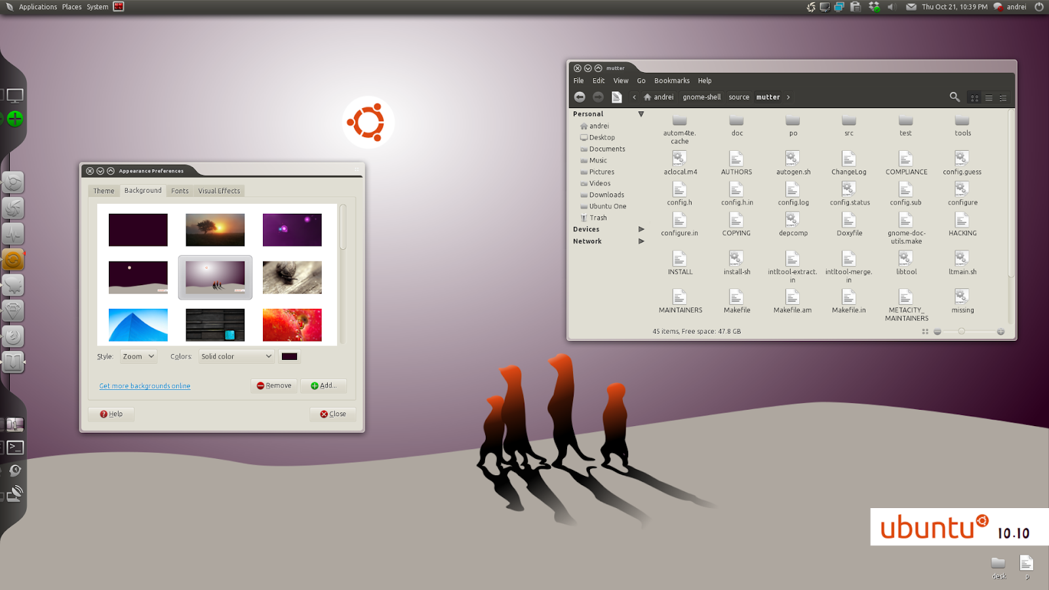Open the Go menu in mutter window
This screenshot has height=590, width=1049.
[x=641, y=81]
